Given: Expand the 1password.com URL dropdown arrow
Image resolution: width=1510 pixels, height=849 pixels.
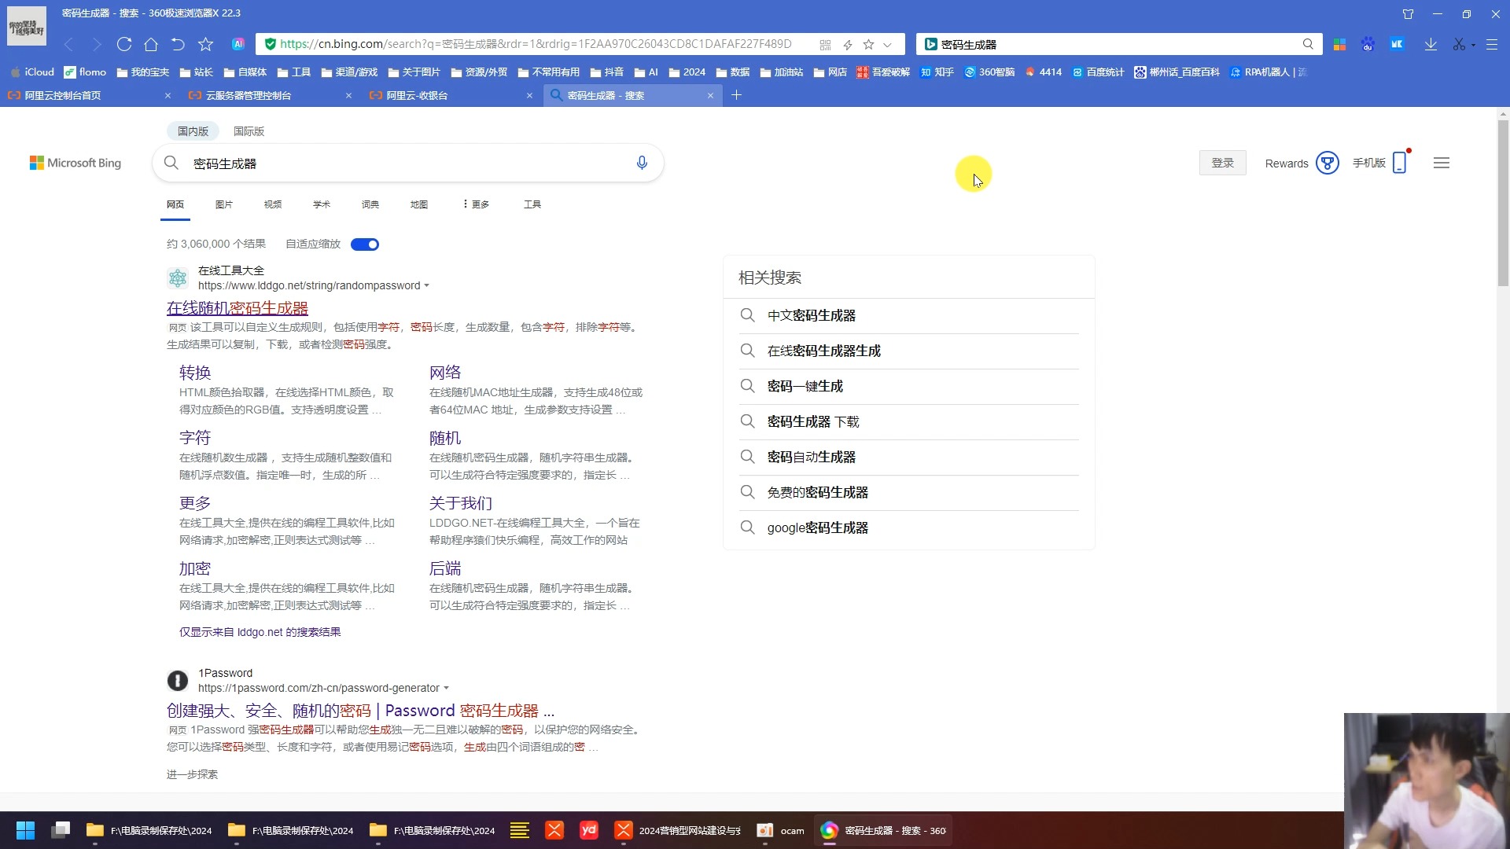Looking at the screenshot, I should pyautogui.click(x=446, y=689).
